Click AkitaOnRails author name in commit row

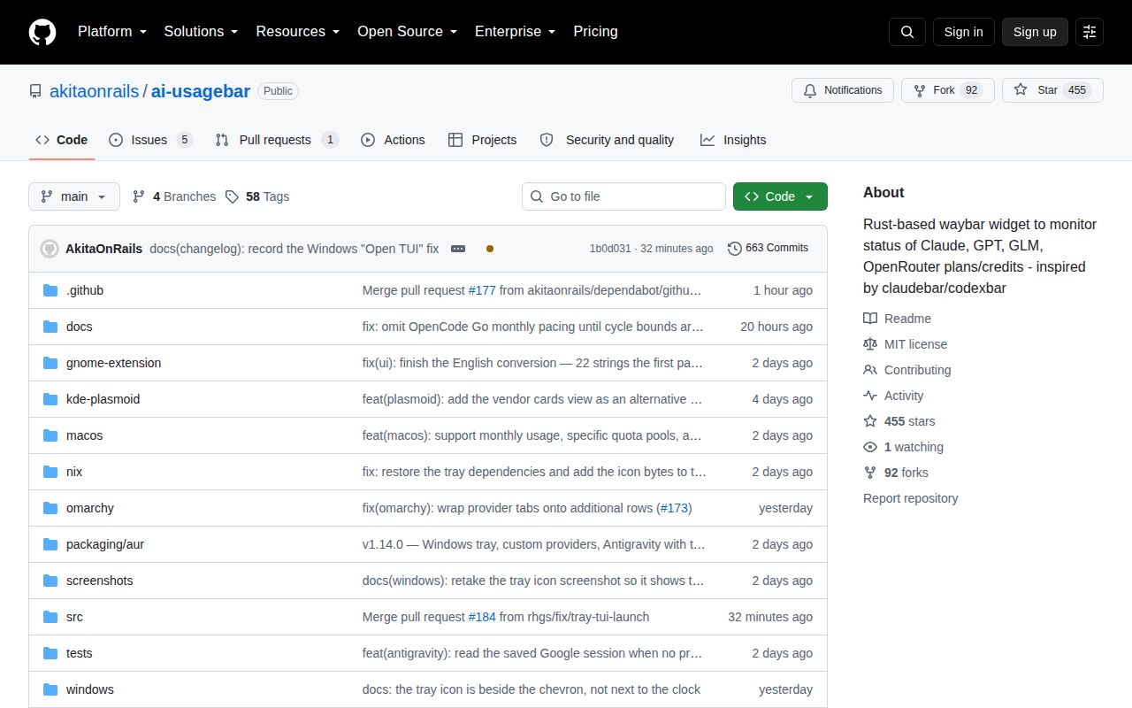pos(103,249)
